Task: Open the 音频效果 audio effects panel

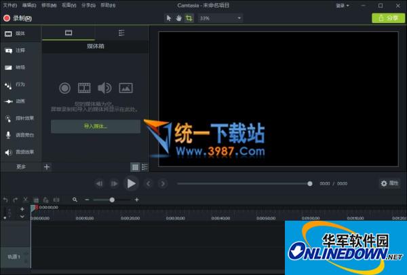Action: 20,152
